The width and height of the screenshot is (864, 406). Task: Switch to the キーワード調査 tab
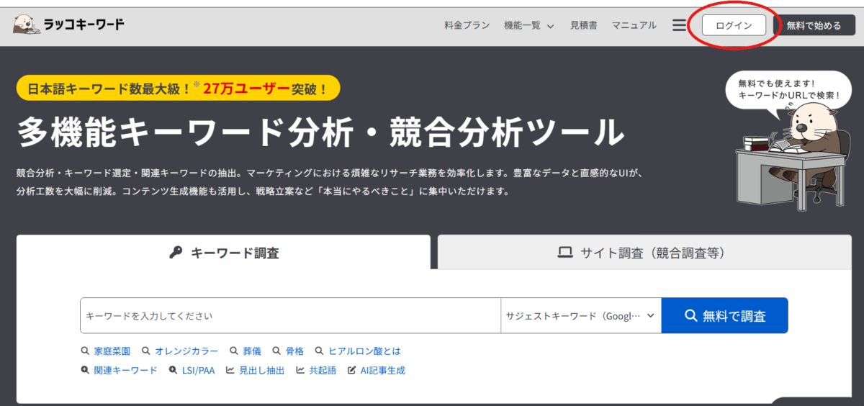(224, 253)
